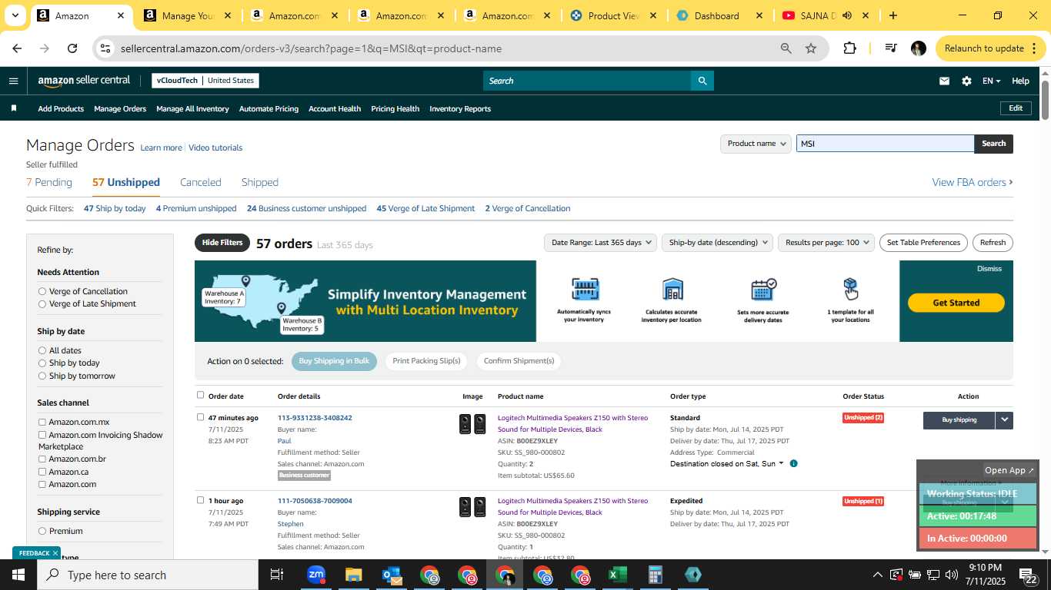Open new browser tab with plus icon

(x=893, y=15)
